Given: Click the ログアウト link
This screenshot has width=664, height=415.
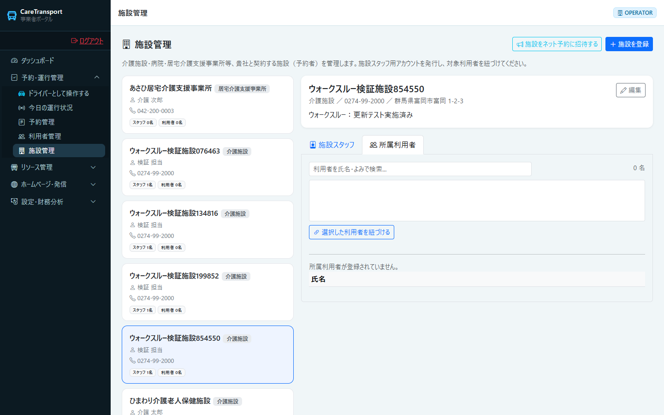Looking at the screenshot, I should (87, 41).
